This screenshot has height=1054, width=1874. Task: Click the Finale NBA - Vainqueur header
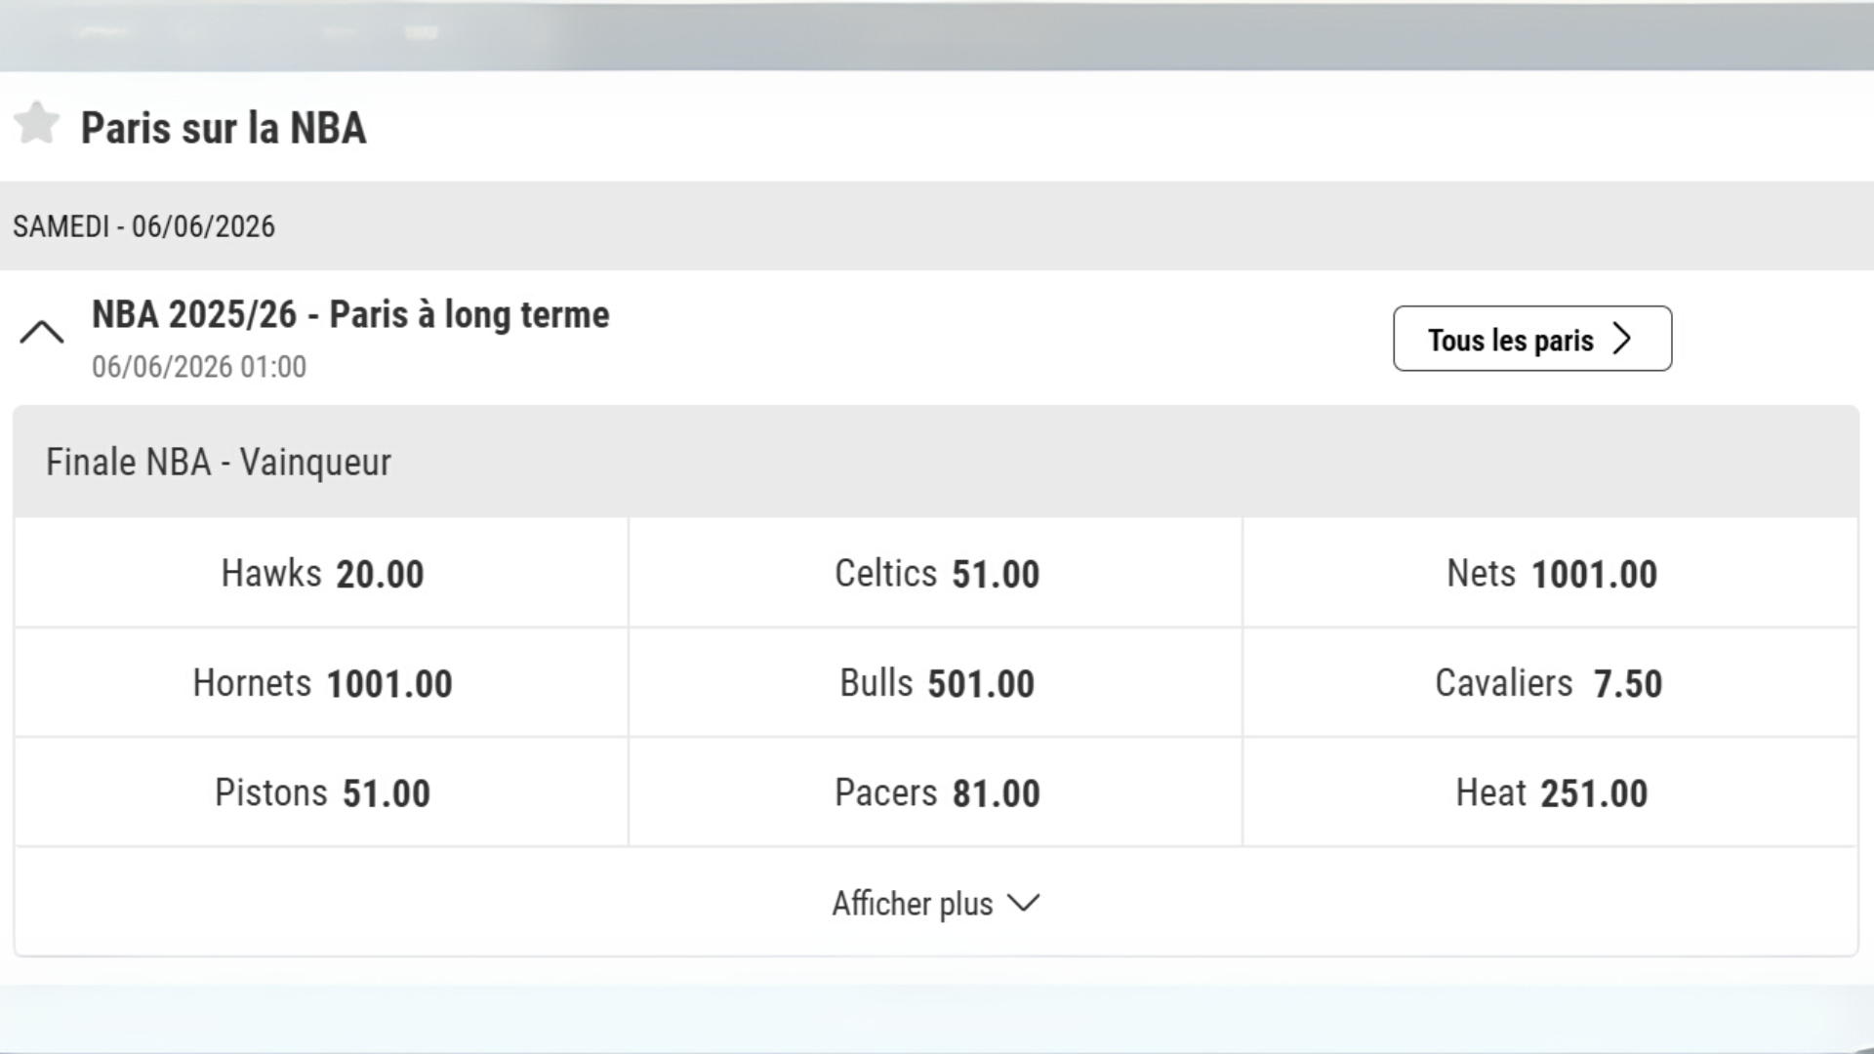[x=219, y=462]
